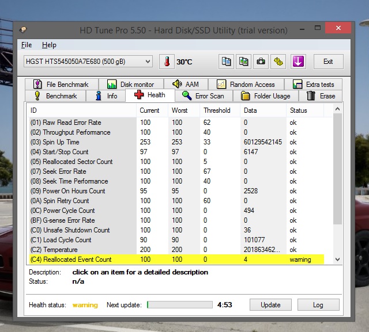Expand the HGST drive selection dropdown
The height and width of the screenshot is (332, 369).
[x=88, y=62]
